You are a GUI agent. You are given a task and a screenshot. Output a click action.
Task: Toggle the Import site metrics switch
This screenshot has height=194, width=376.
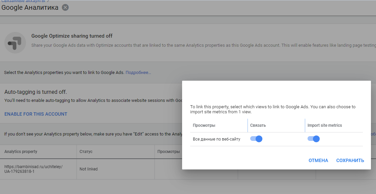click(x=313, y=139)
